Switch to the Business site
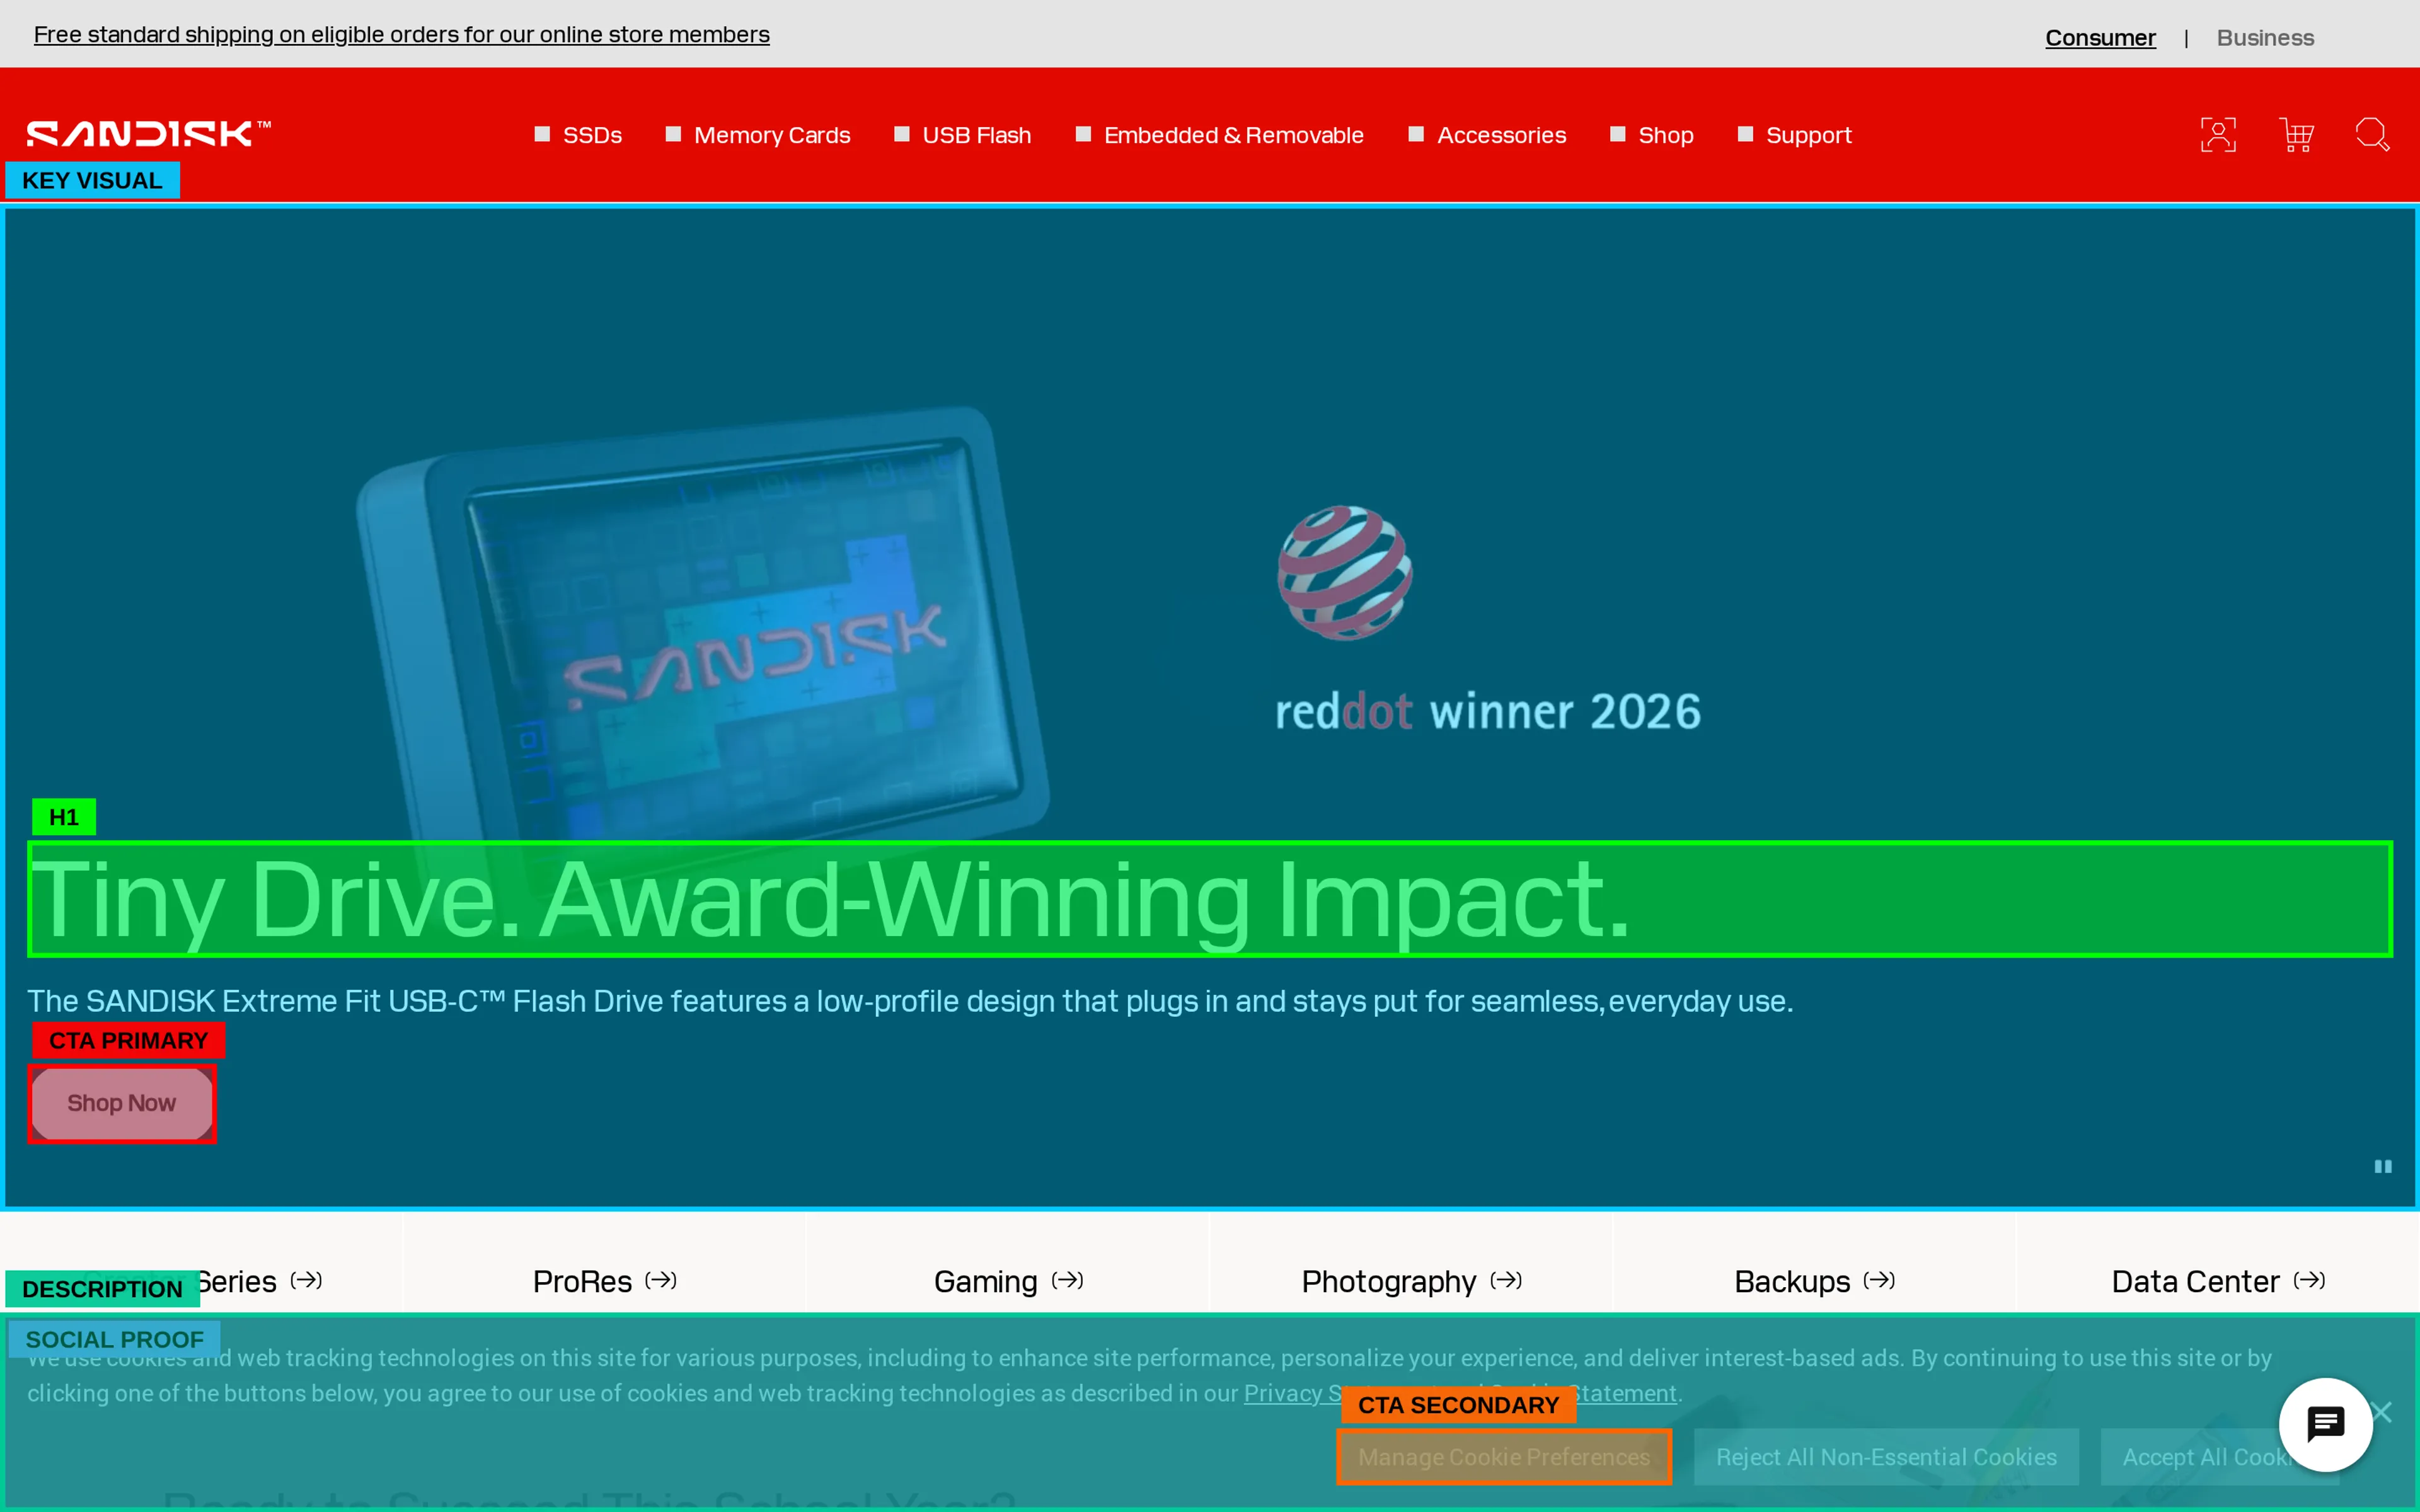2420x1512 pixels. 2265,38
